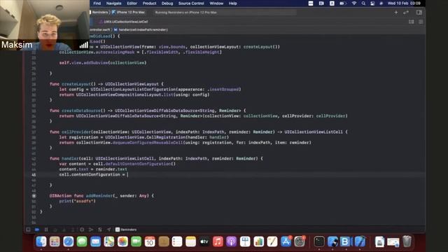
Task: Open System Preferences from the Dock
Action: 300,241
